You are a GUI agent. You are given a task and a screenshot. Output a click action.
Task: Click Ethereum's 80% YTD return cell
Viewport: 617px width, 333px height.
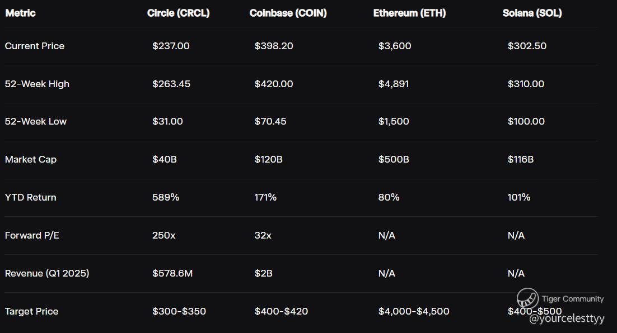(389, 198)
